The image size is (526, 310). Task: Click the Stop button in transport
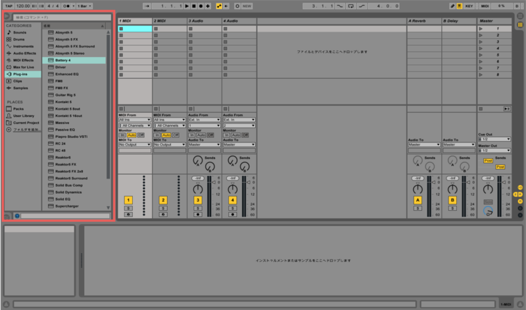194,6
